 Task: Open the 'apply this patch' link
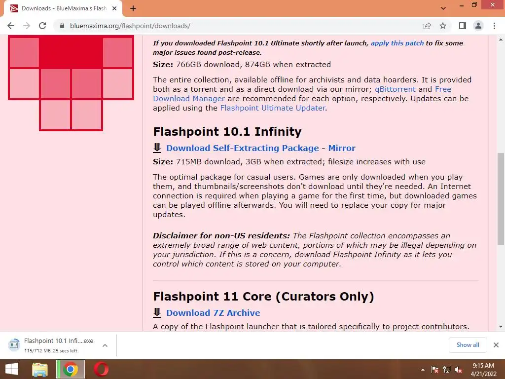pyautogui.click(x=397, y=43)
